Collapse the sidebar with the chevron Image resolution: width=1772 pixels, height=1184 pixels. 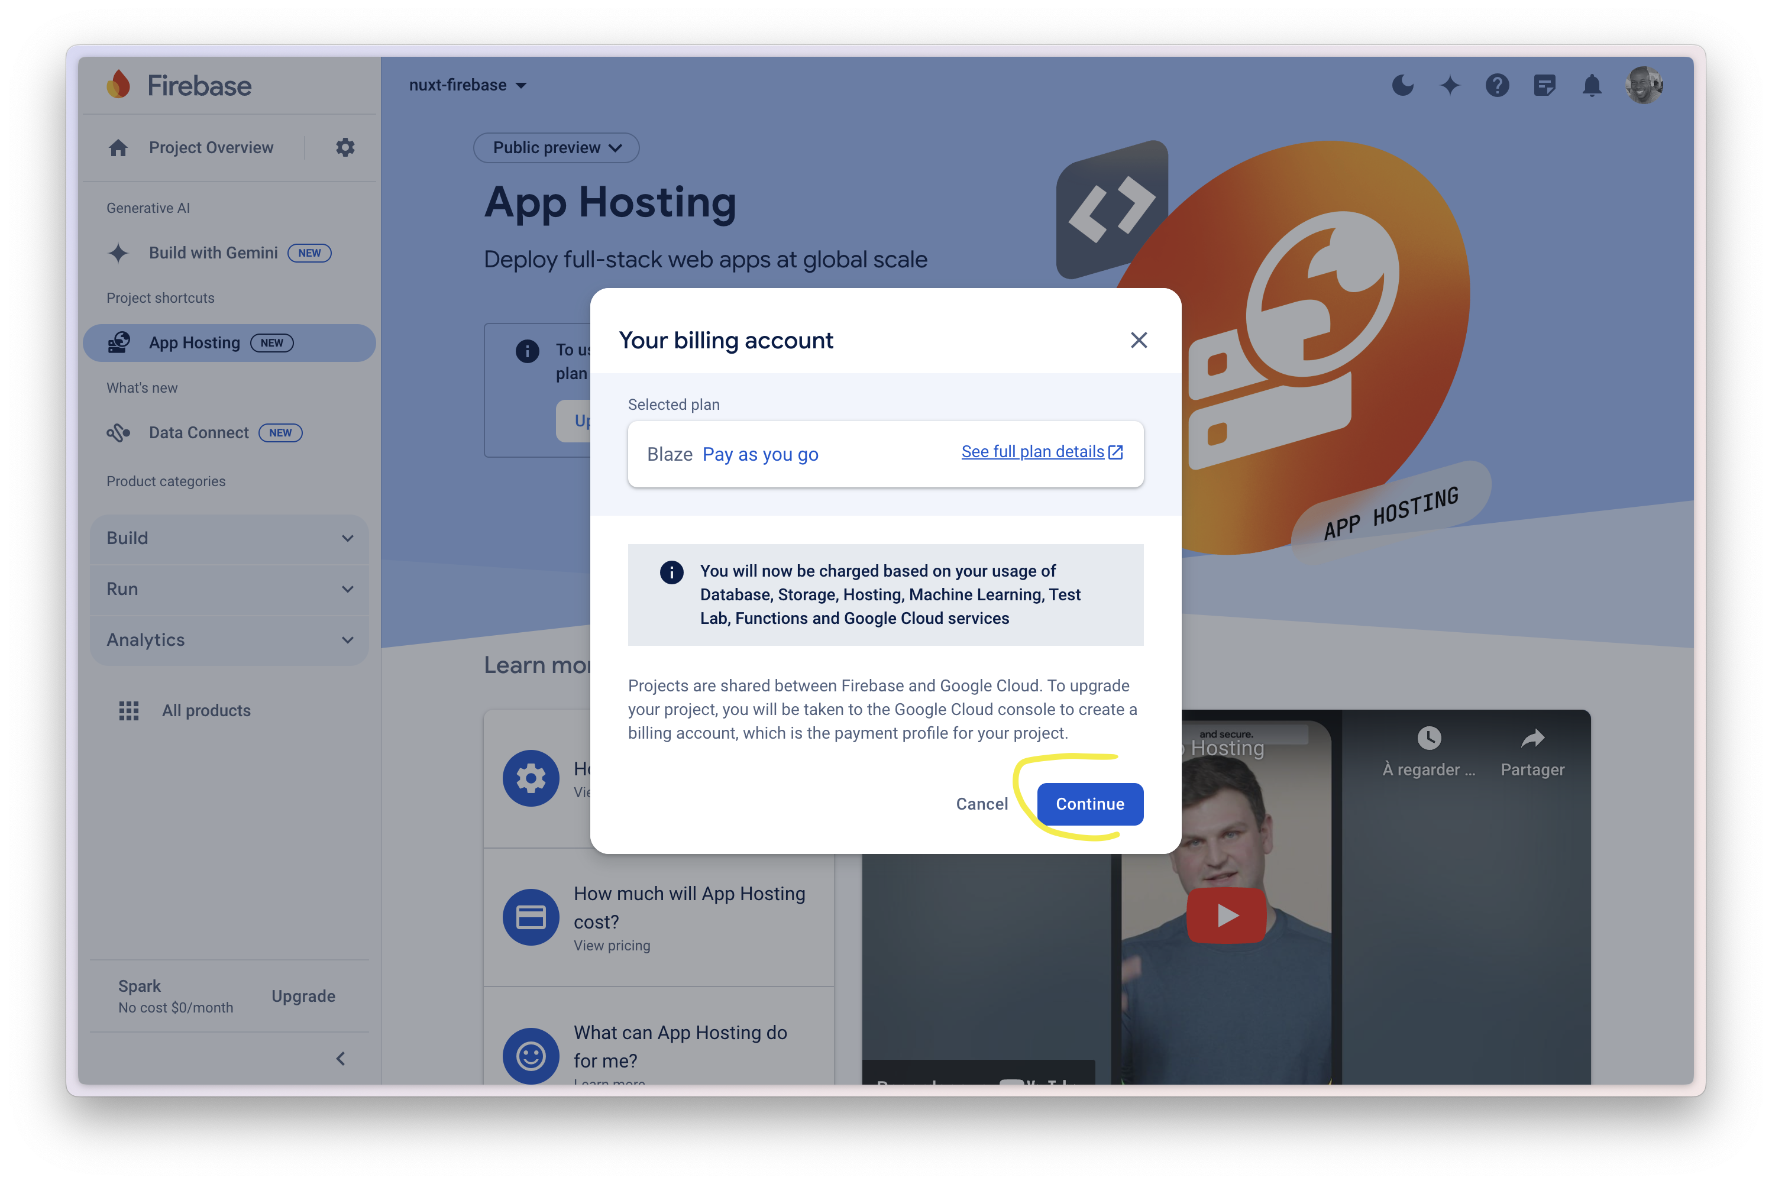click(341, 1058)
